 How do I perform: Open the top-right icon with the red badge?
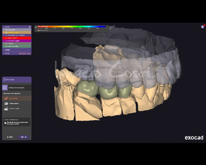coord(203,26)
